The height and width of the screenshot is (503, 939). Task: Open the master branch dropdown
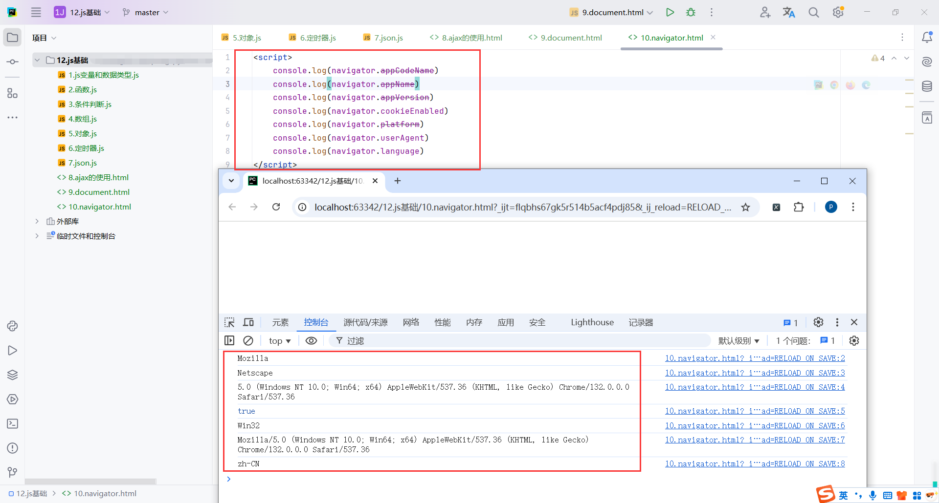(145, 12)
